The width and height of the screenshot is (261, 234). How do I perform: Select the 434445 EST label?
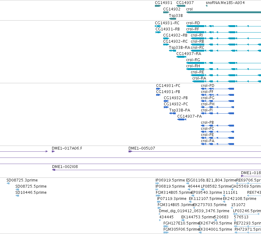[167, 217]
